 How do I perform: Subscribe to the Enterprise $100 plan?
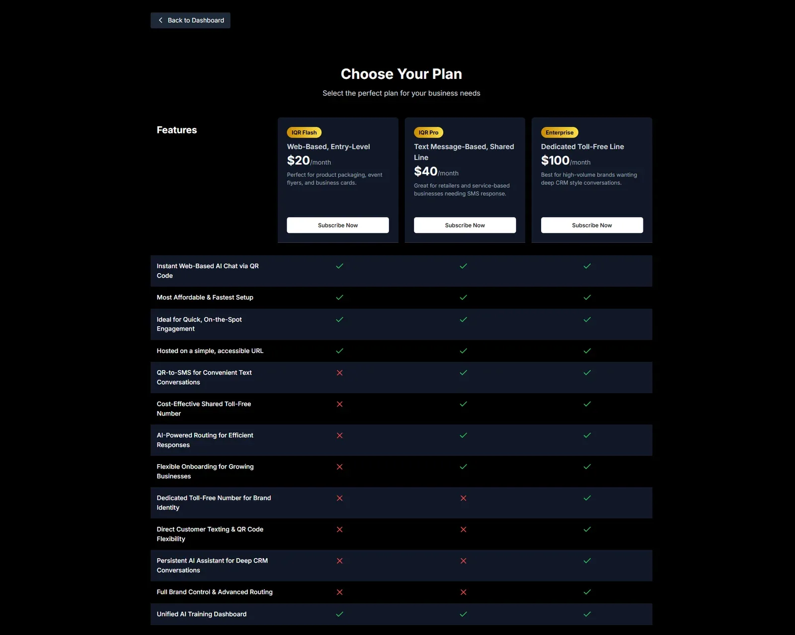pyautogui.click(x=592, y=225)
